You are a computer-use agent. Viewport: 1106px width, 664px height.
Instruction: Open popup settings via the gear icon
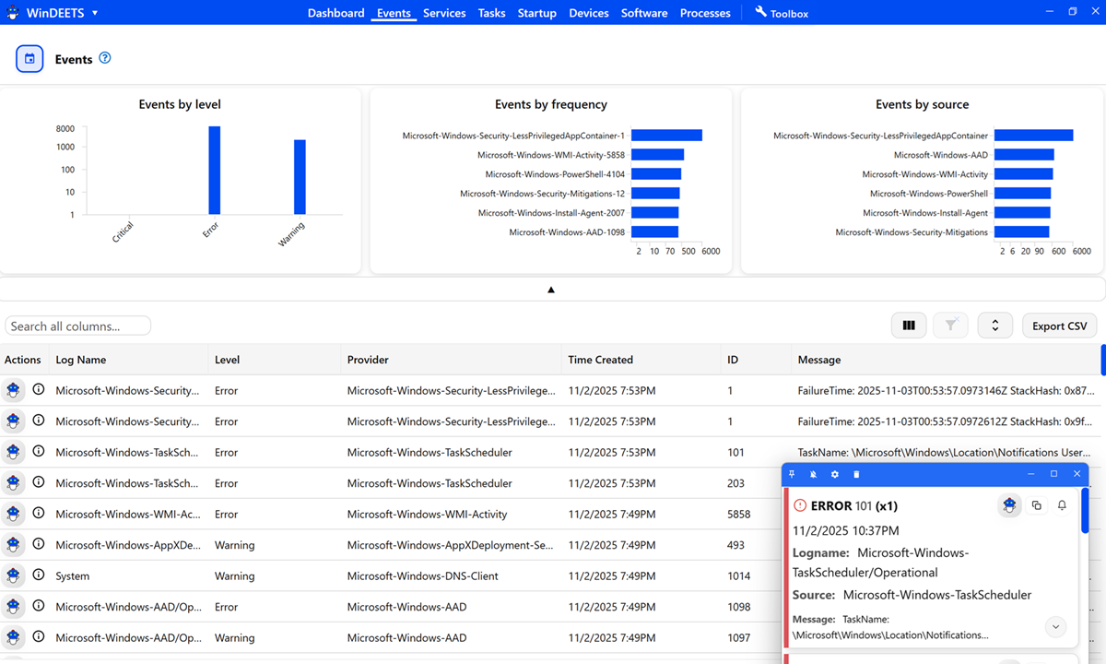(834, 473)
